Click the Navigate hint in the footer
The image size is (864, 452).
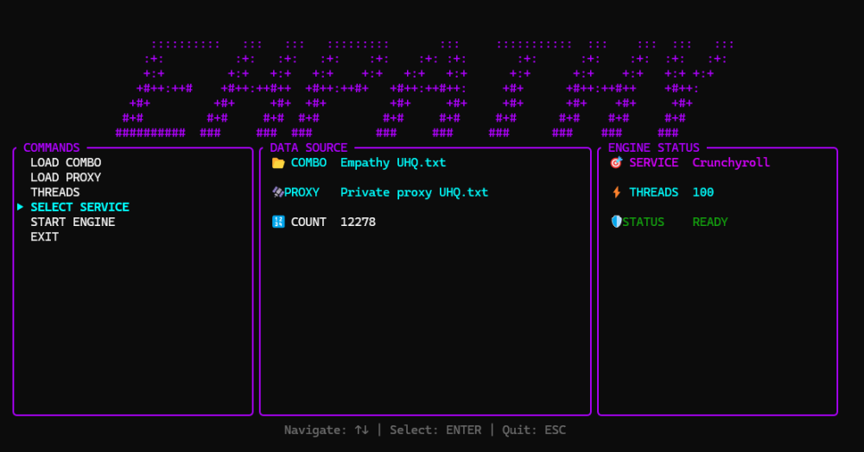[x=327, y=430]
